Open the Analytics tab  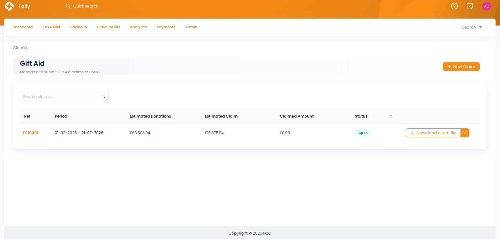138,27
